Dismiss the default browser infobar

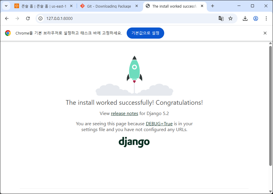pos(265,33)
